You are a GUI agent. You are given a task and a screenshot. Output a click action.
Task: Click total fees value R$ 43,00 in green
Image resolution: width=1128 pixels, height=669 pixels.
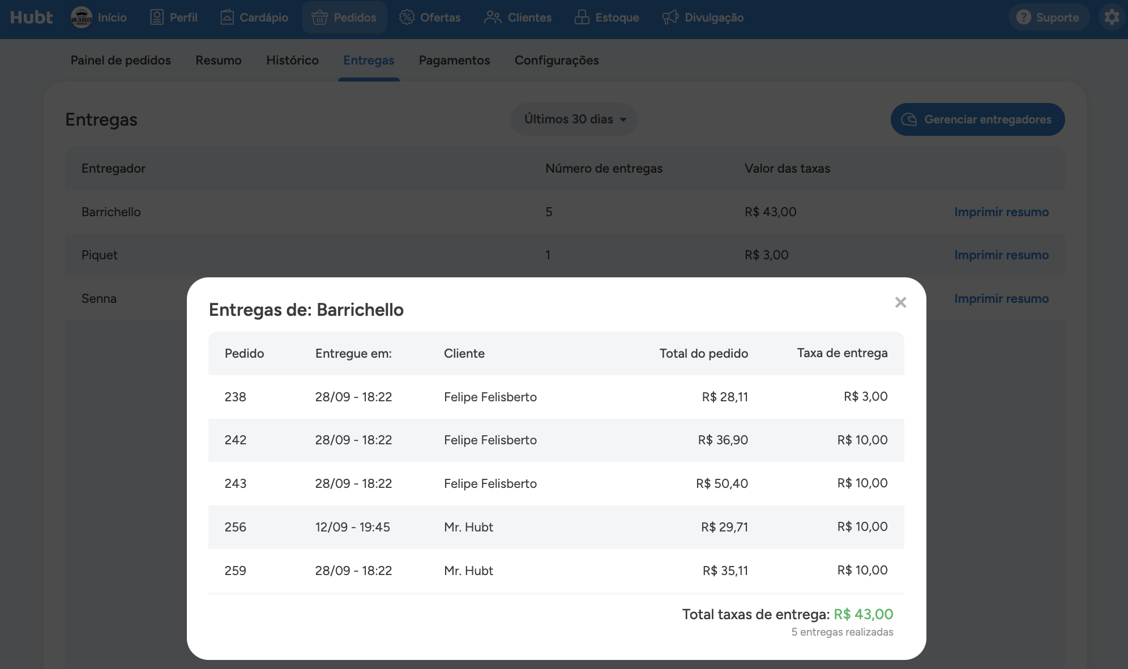point(864,614)
